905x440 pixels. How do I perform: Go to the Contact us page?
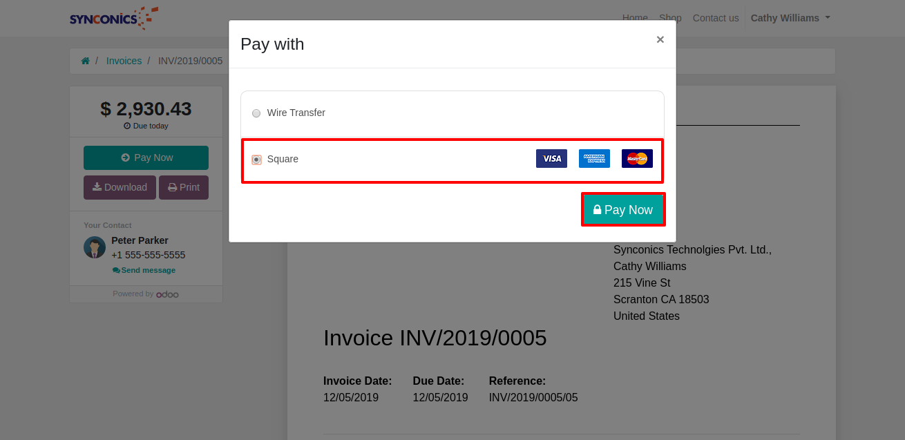pos(716,18)
